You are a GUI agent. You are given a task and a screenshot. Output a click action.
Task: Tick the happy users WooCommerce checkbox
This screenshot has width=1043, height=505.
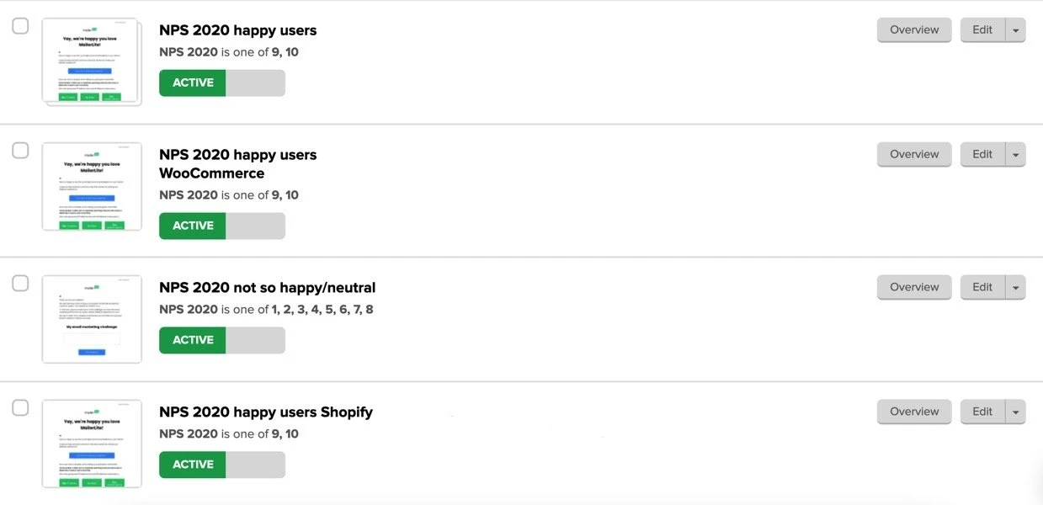click(x=20, y=151)
